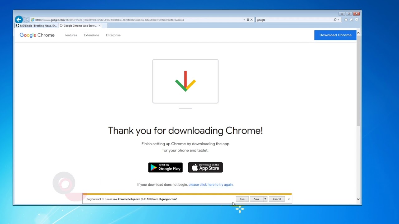Viewport: 399px width, 224px height.
Task: Stop loading with the X beside the lock
Action: pos(252,20)
